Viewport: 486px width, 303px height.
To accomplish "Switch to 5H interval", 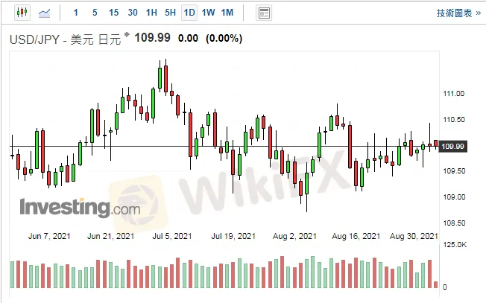I will [171, 13].
